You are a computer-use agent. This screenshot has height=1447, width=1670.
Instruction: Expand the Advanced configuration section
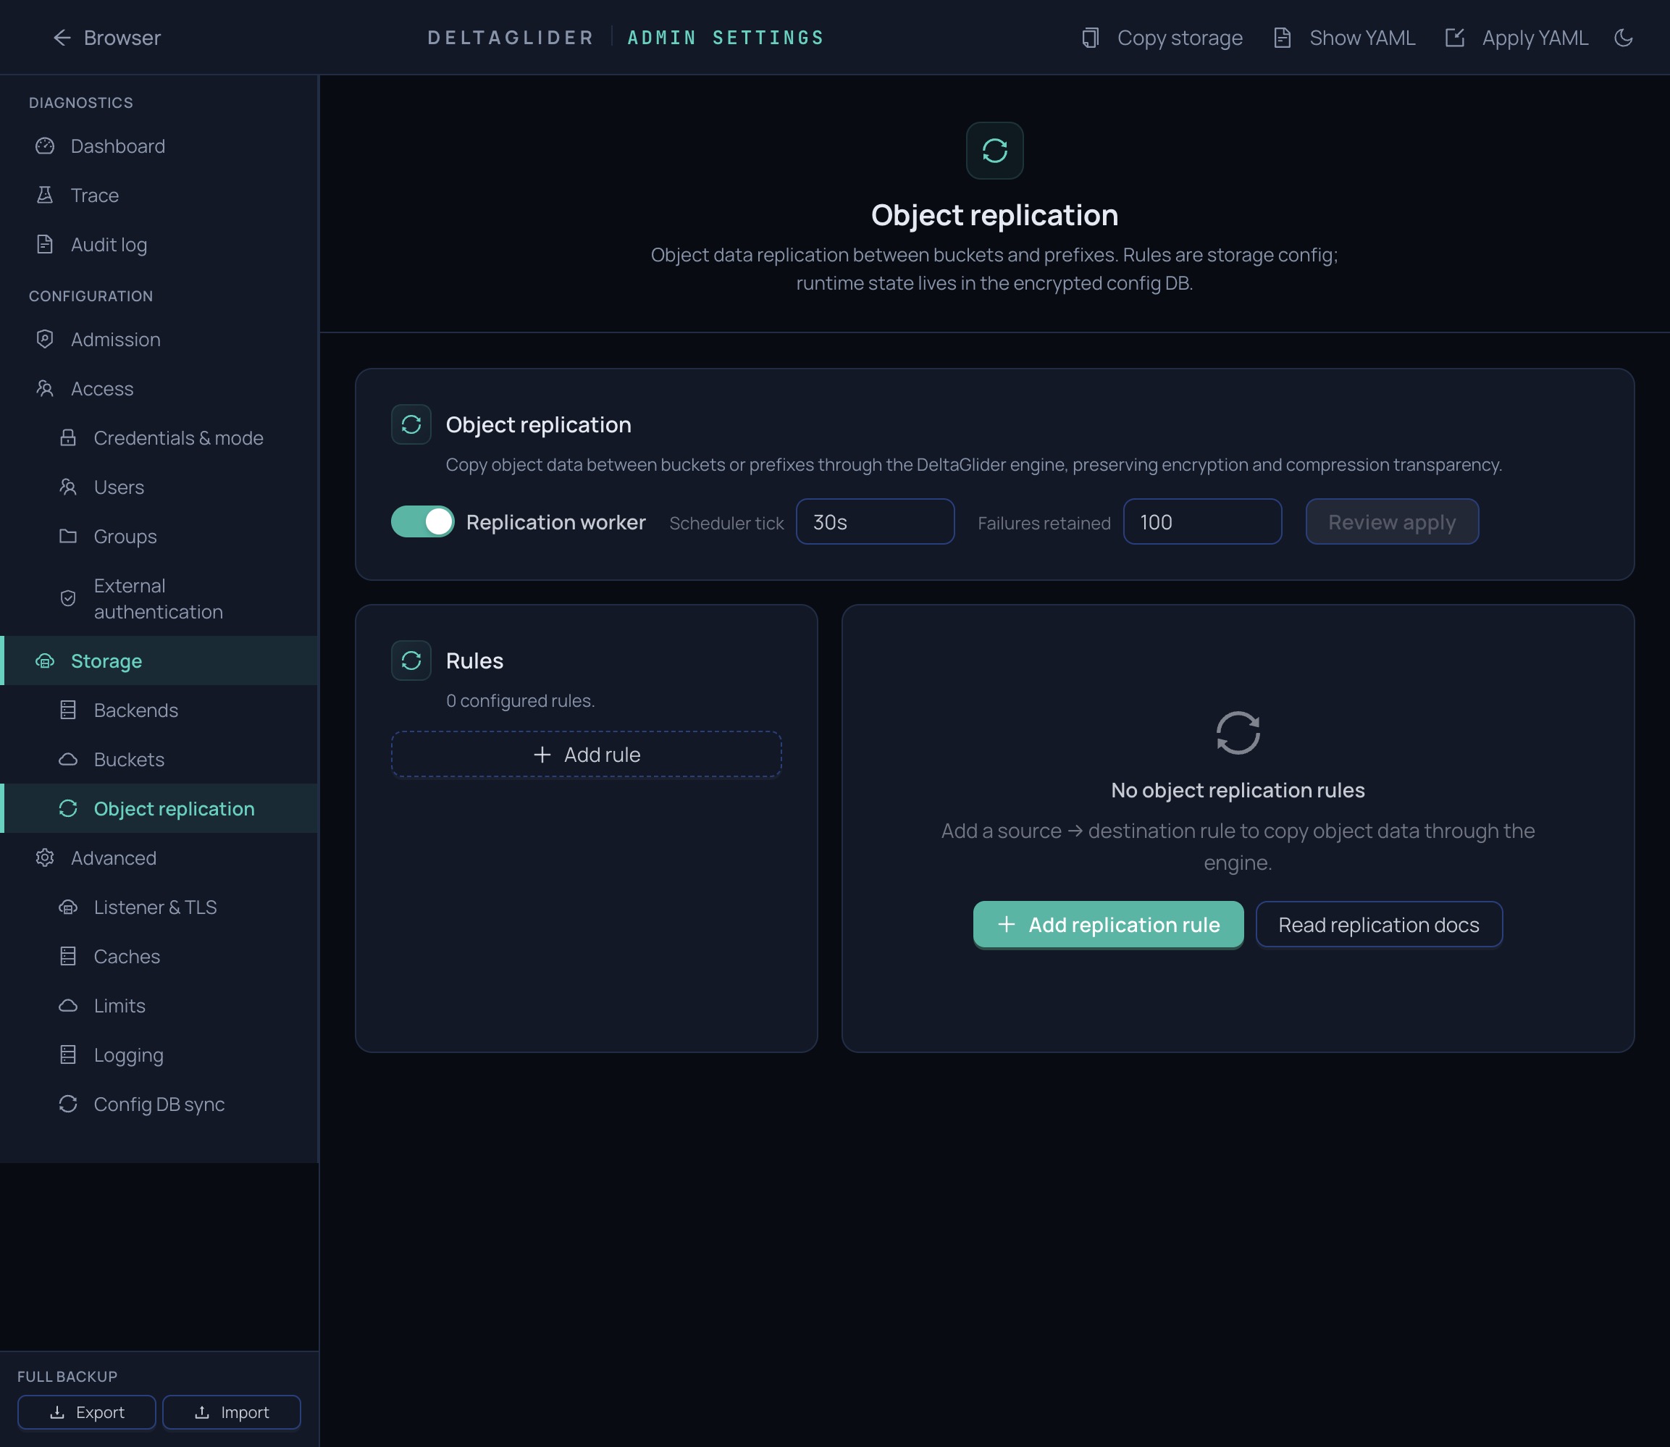[112, 857]
